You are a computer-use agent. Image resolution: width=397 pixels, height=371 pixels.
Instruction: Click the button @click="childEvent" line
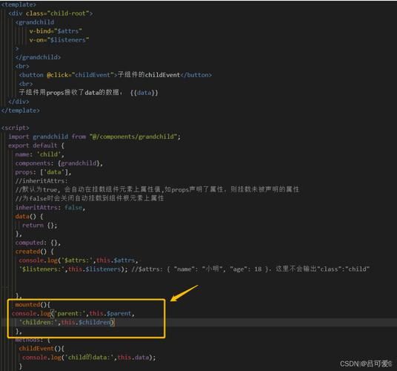pos(116,75)
